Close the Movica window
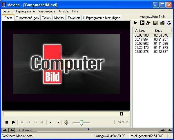Viewport: 174px width, 140px height. point(169,5)
